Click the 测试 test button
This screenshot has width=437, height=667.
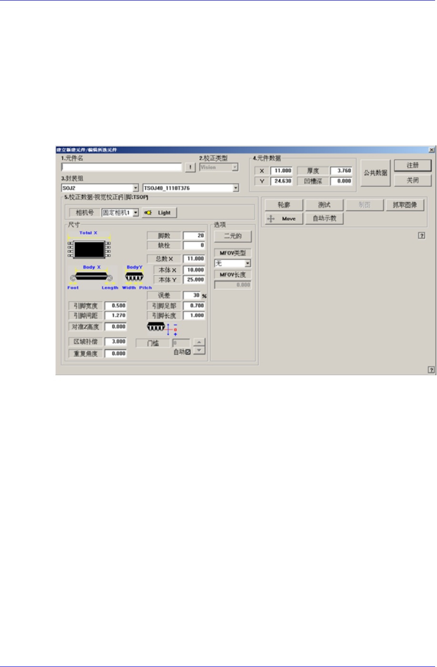[x=325, y=205]
